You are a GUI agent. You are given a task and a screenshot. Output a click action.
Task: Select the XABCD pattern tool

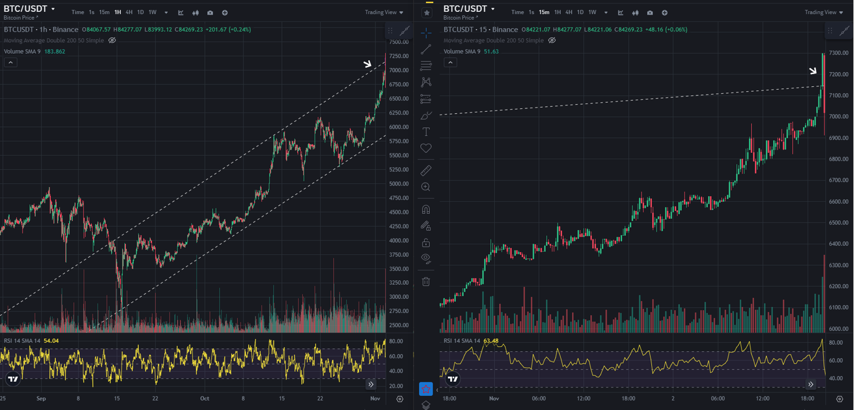(426, 82)
